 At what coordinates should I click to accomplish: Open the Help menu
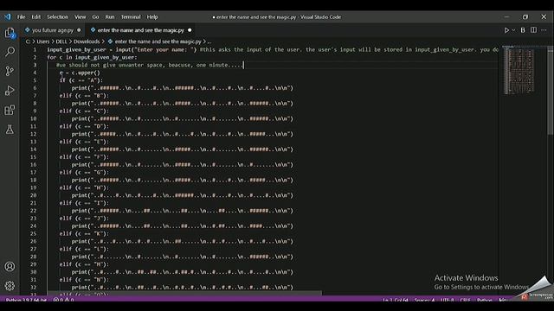point(152,17)
